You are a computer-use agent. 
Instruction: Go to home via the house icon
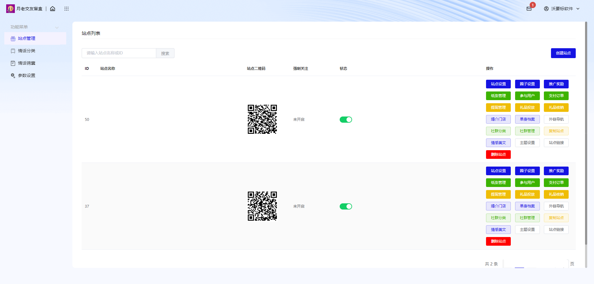[x=53, y=9]
